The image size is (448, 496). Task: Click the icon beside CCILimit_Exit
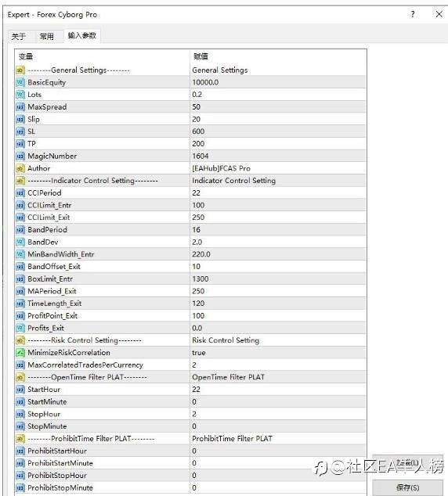tap(20, 217)
